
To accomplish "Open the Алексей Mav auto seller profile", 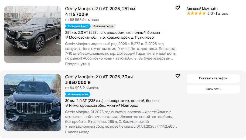I will click(x=202, y=9).
